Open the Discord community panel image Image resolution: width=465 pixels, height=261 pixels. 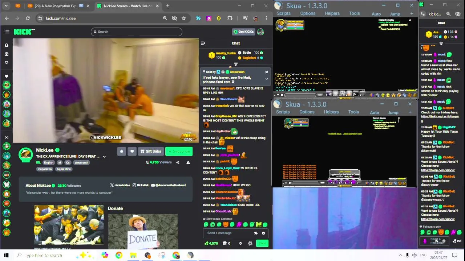(x=69, y=225)
